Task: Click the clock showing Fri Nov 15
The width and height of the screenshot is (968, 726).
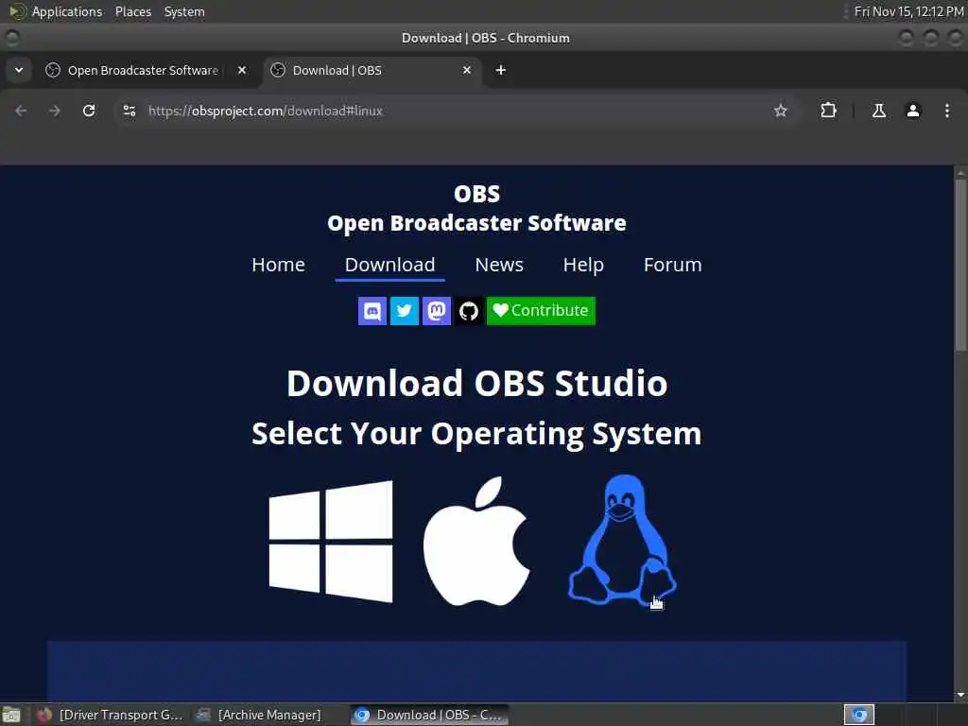Action: pos(908,11)
